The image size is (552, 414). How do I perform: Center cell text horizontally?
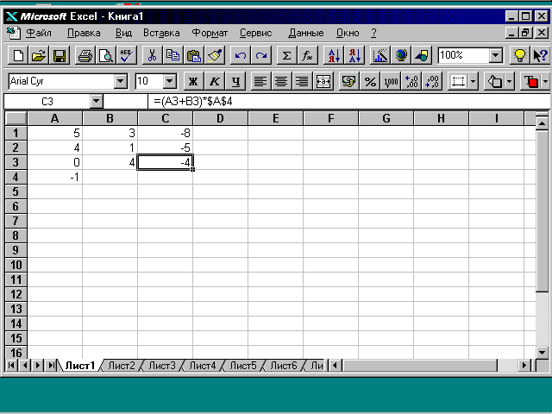(281, 82)
